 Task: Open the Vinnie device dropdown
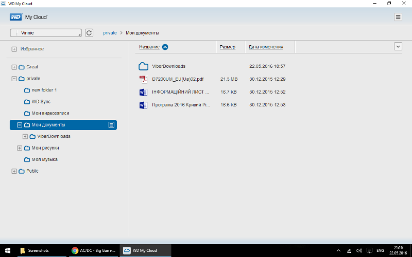46,33
